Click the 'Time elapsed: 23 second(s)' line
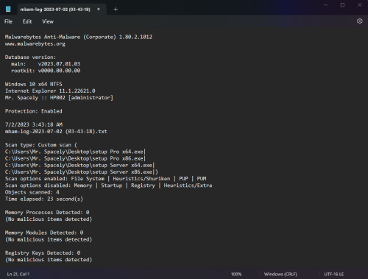The image size is (368, 279). (x=44, y=199)
